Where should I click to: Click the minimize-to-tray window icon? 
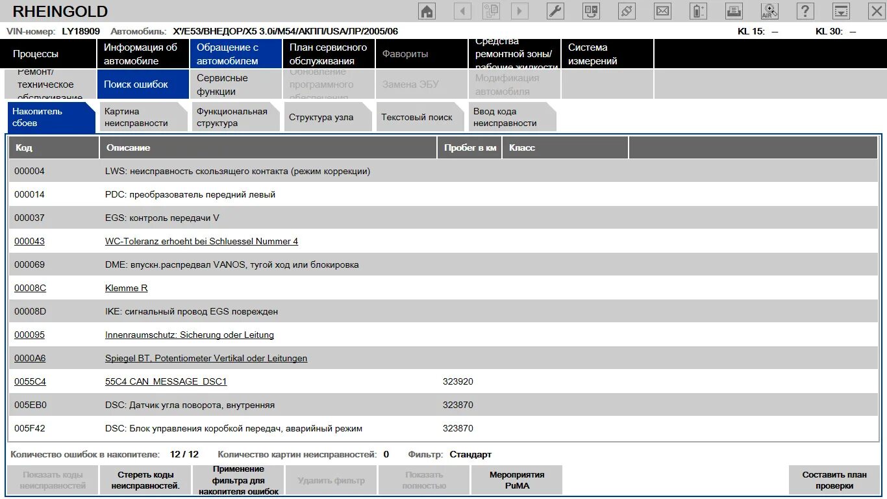click(841, 11)
